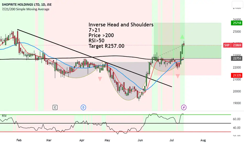Image resolution: width=244 pixels, height=144 pixels.
Task: Click the Jun label on time axis
Action: click(140, 140)
